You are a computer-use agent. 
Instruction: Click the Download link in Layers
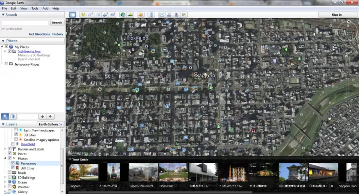click(x=28, y=144)
